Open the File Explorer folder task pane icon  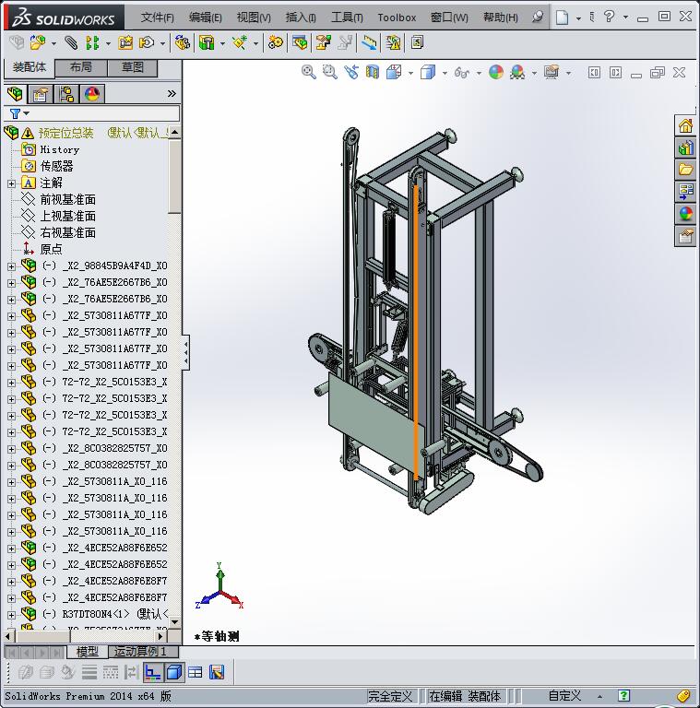click(x=685, y=170)
